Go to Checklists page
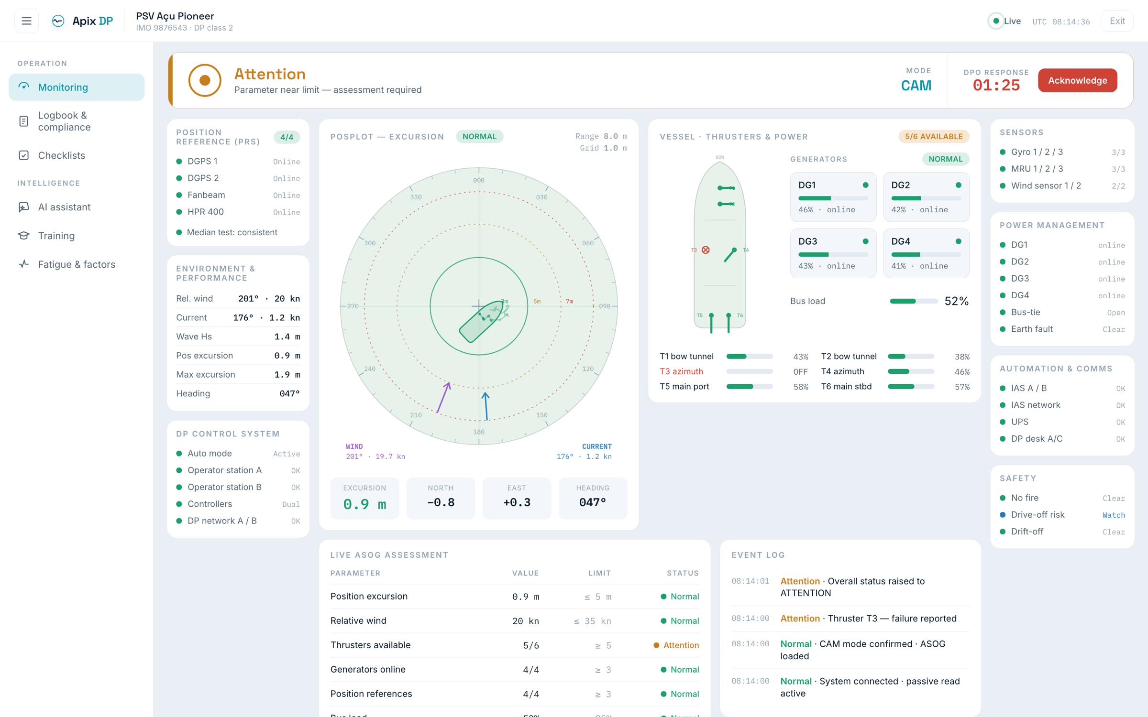 click(77, 155)
